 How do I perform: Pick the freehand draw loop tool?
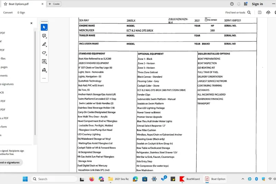[44, 53]
